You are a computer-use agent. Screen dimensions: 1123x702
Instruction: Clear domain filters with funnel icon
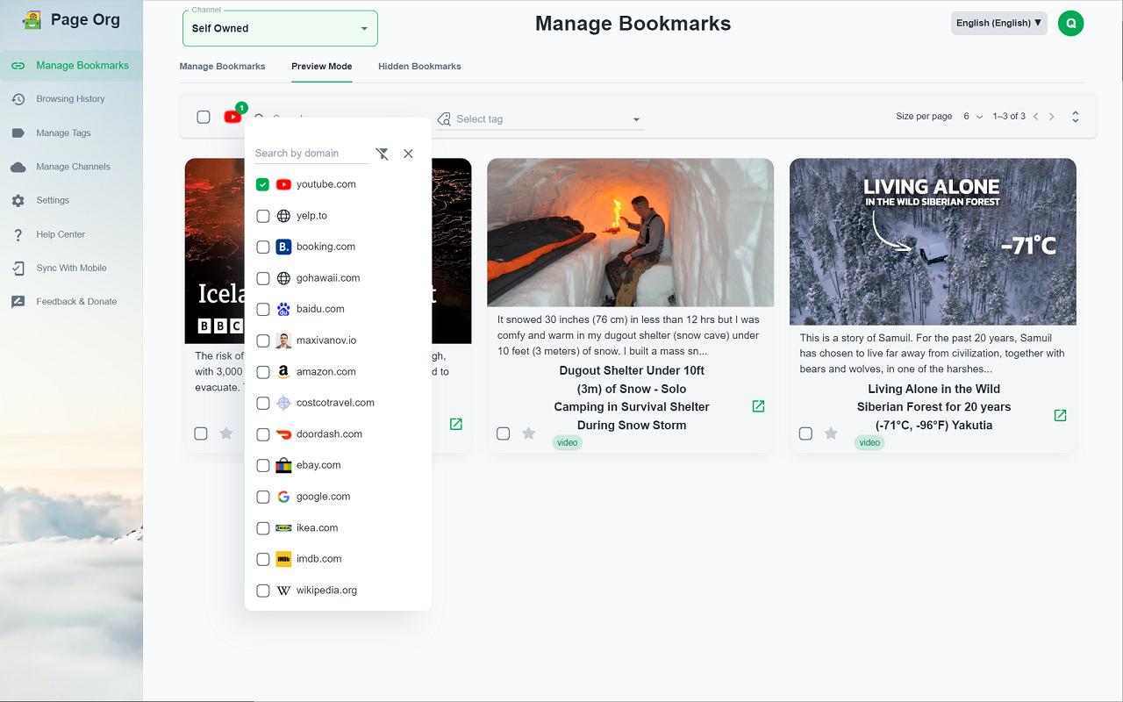[x=382, y=154]
